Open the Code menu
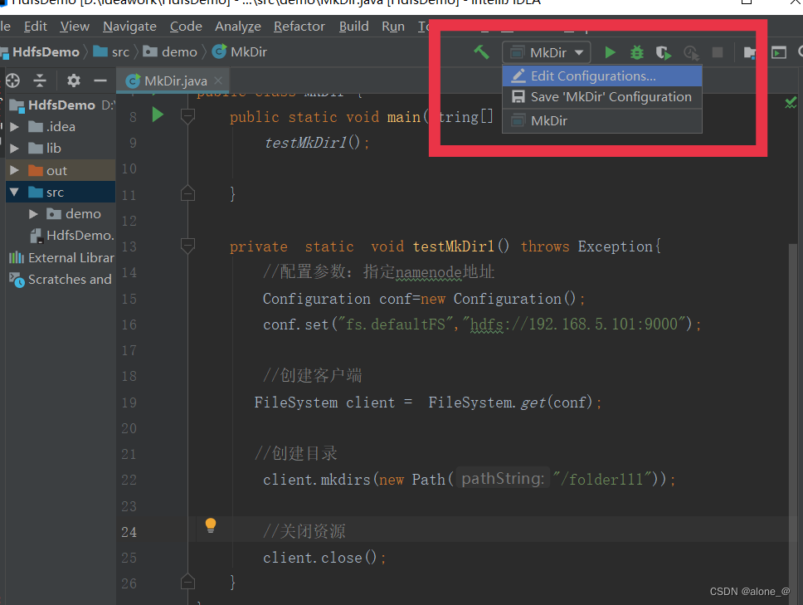 [186, 26]
